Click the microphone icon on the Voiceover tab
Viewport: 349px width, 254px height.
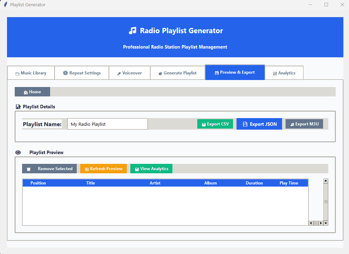tap(119, 73)
